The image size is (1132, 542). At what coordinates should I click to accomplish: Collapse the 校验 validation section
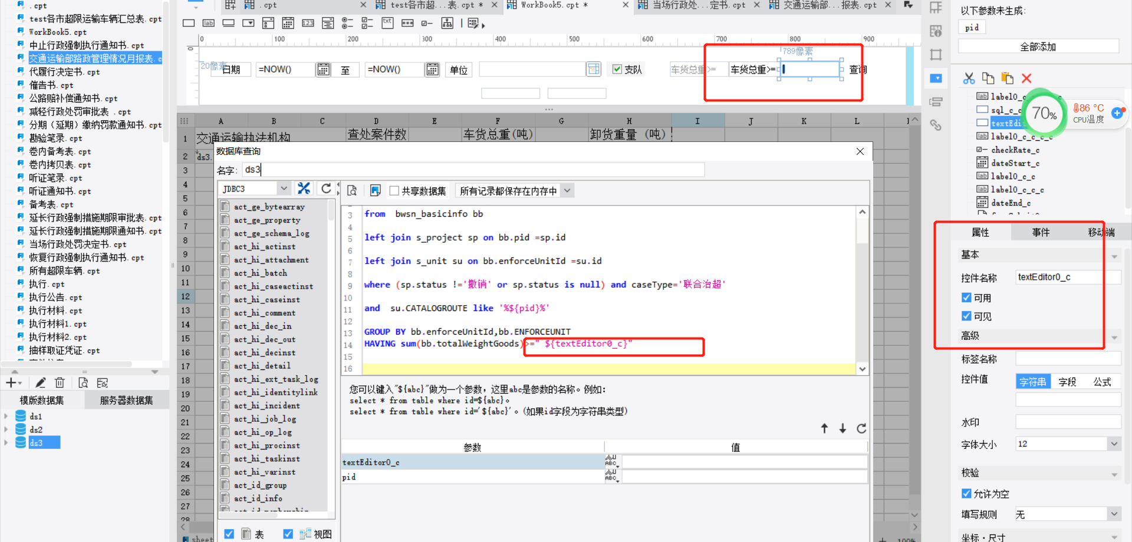tap(1114, 475)
